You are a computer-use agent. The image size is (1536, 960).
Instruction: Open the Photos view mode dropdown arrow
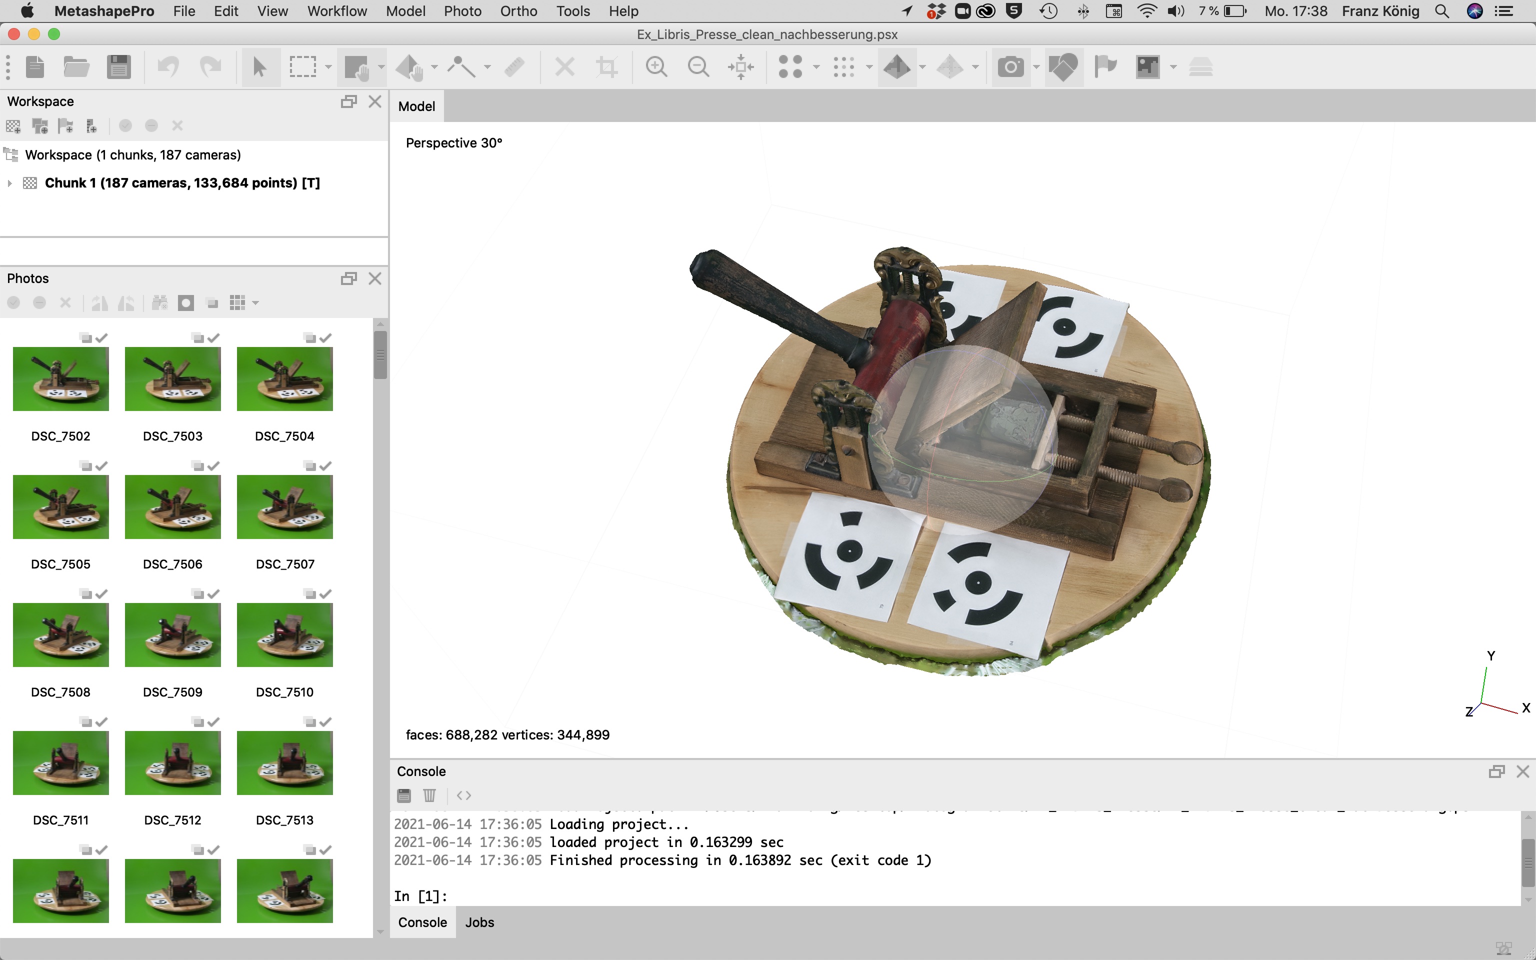(256, 303)
